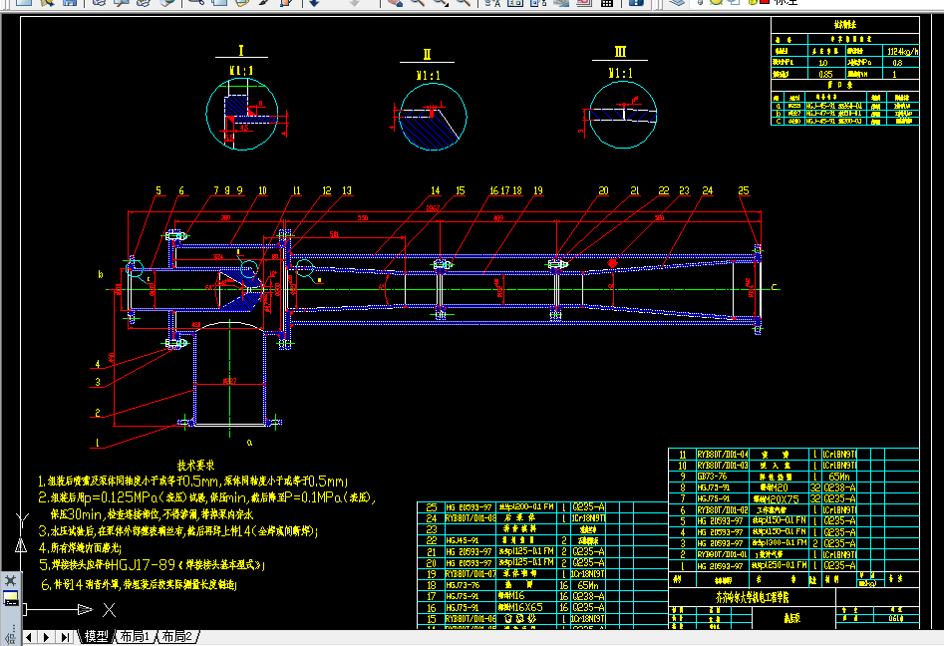Viewport: 944px width, 646px height.
Task: Jump to last layout tab arrow
Action: (x=65, y=636)
